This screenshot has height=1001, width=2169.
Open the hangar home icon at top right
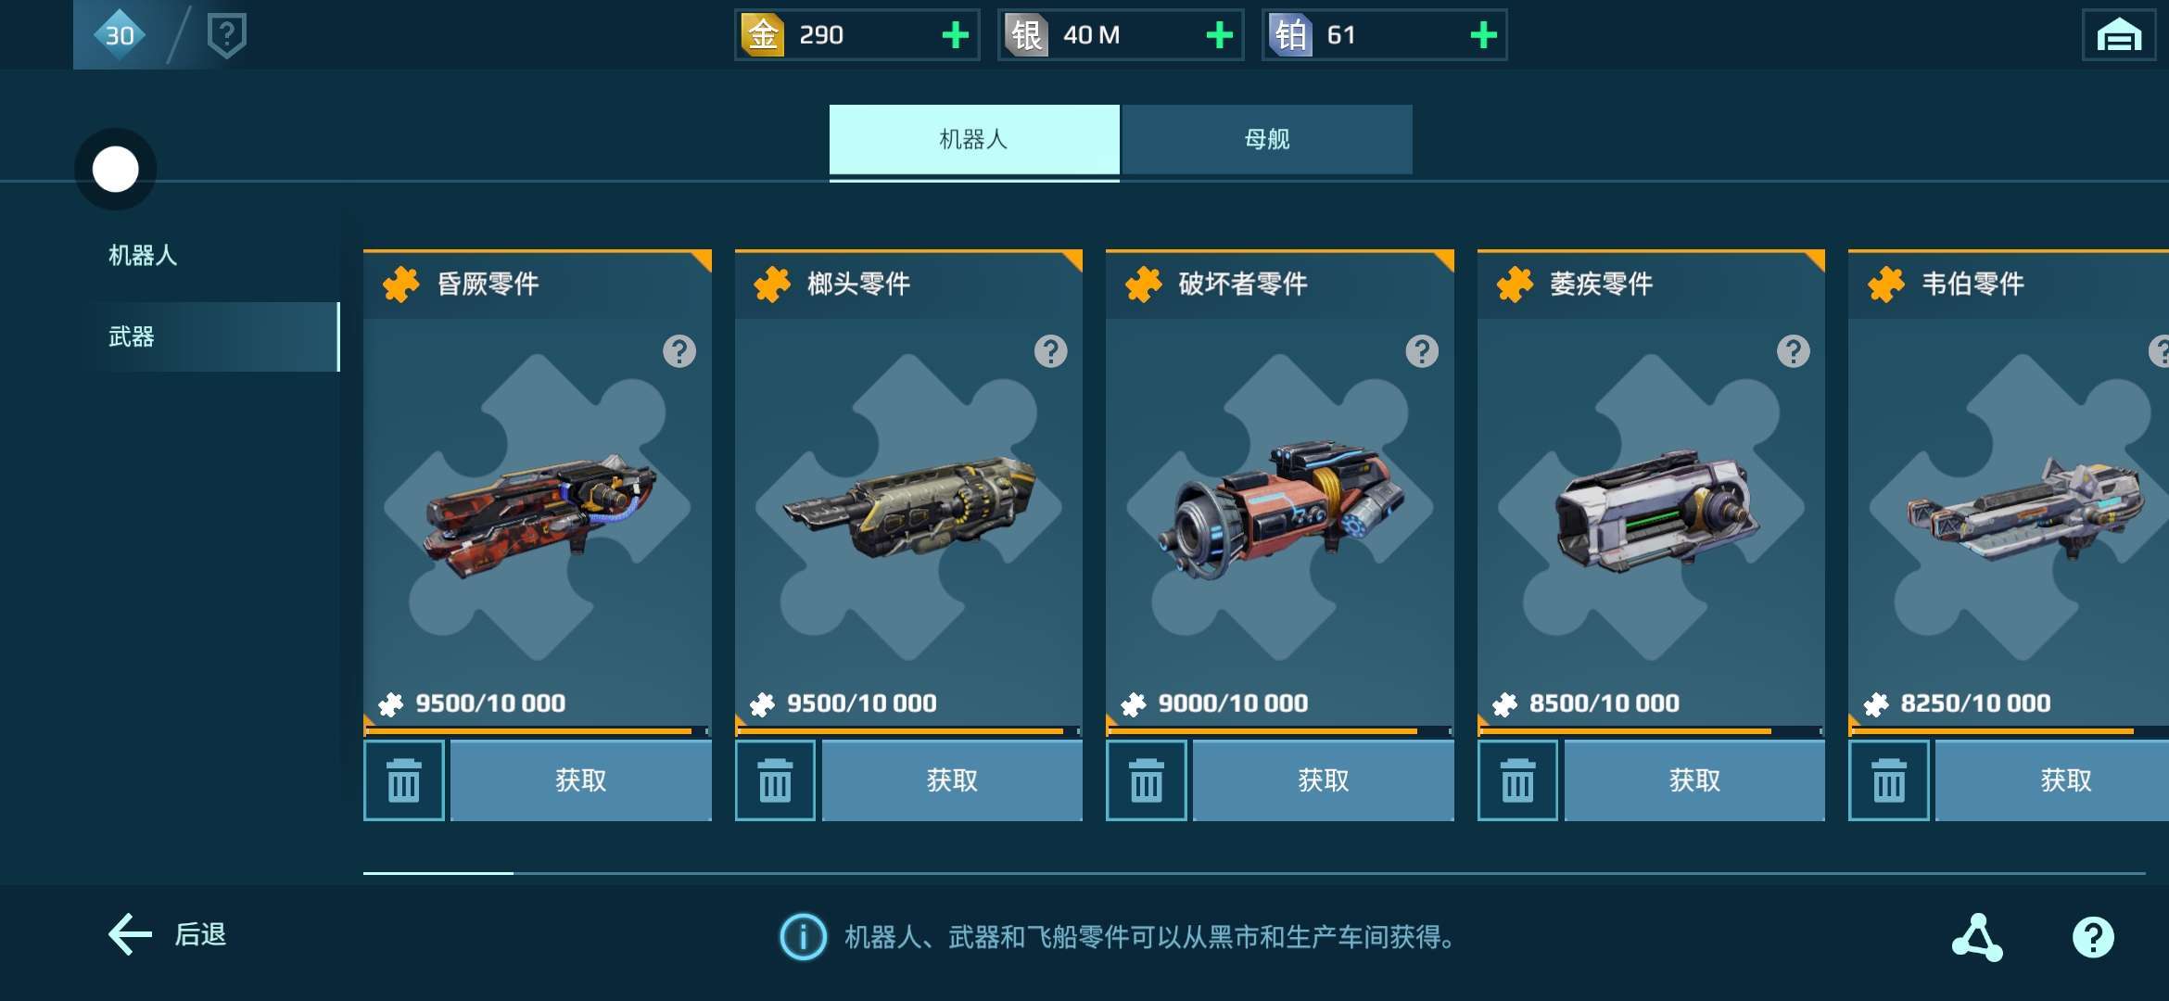(2119, 35)
